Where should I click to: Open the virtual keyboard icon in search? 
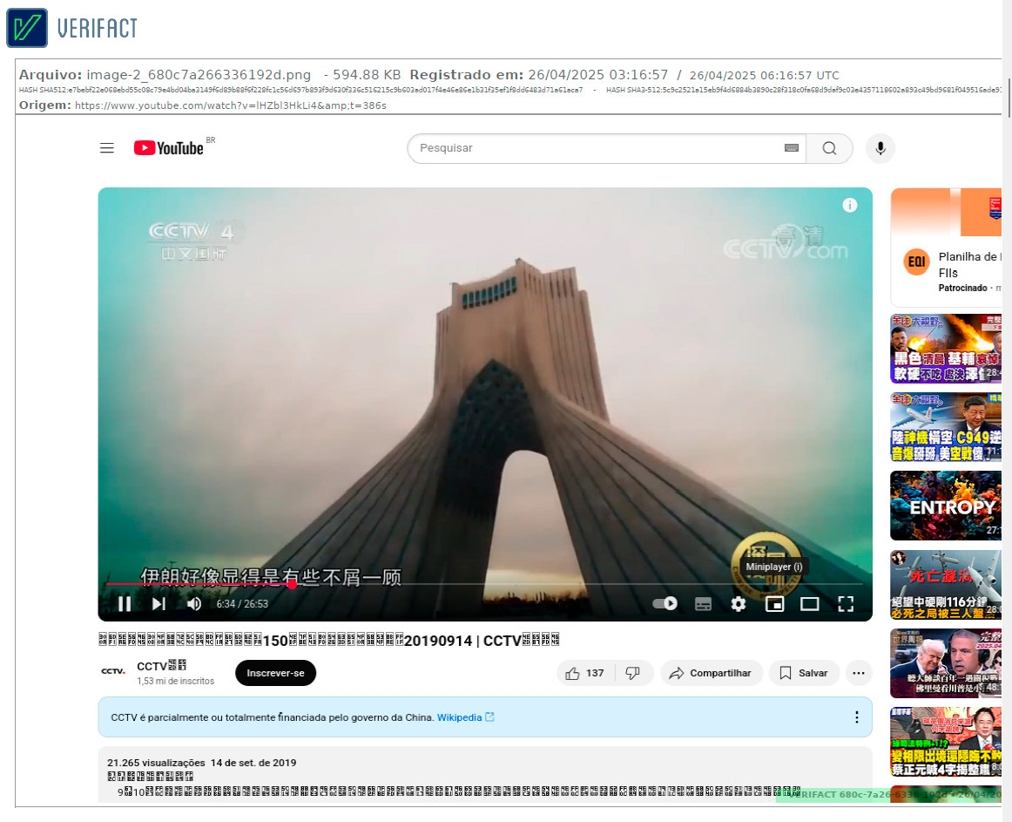pos(792,148)
